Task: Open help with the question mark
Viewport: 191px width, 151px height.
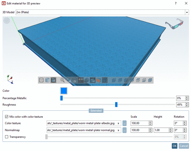Action: click(176, 3)
